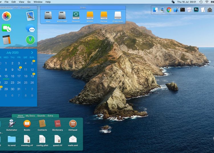This screenshot has width=214, height=153.
Task: Open the Time Machine disk Elements
Action: pos(76,15)
